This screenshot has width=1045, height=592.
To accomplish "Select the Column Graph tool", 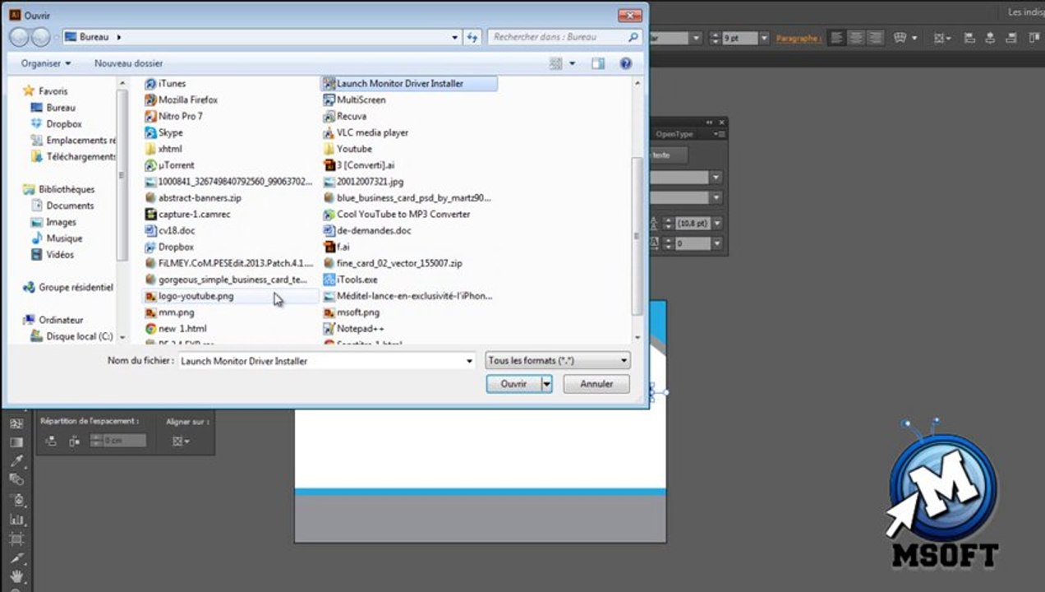I will [16, 520].
